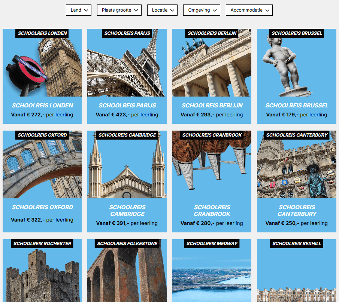Click the Schoolreis Parijs title link
Image resolution: width=339 pixels, height=302 pixels.
pyautogui.click(x=127, y=106)
